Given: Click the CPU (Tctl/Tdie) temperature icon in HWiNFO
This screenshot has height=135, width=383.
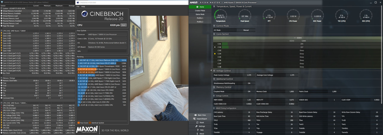Looking at the screenshot, I should coord(1,105).
